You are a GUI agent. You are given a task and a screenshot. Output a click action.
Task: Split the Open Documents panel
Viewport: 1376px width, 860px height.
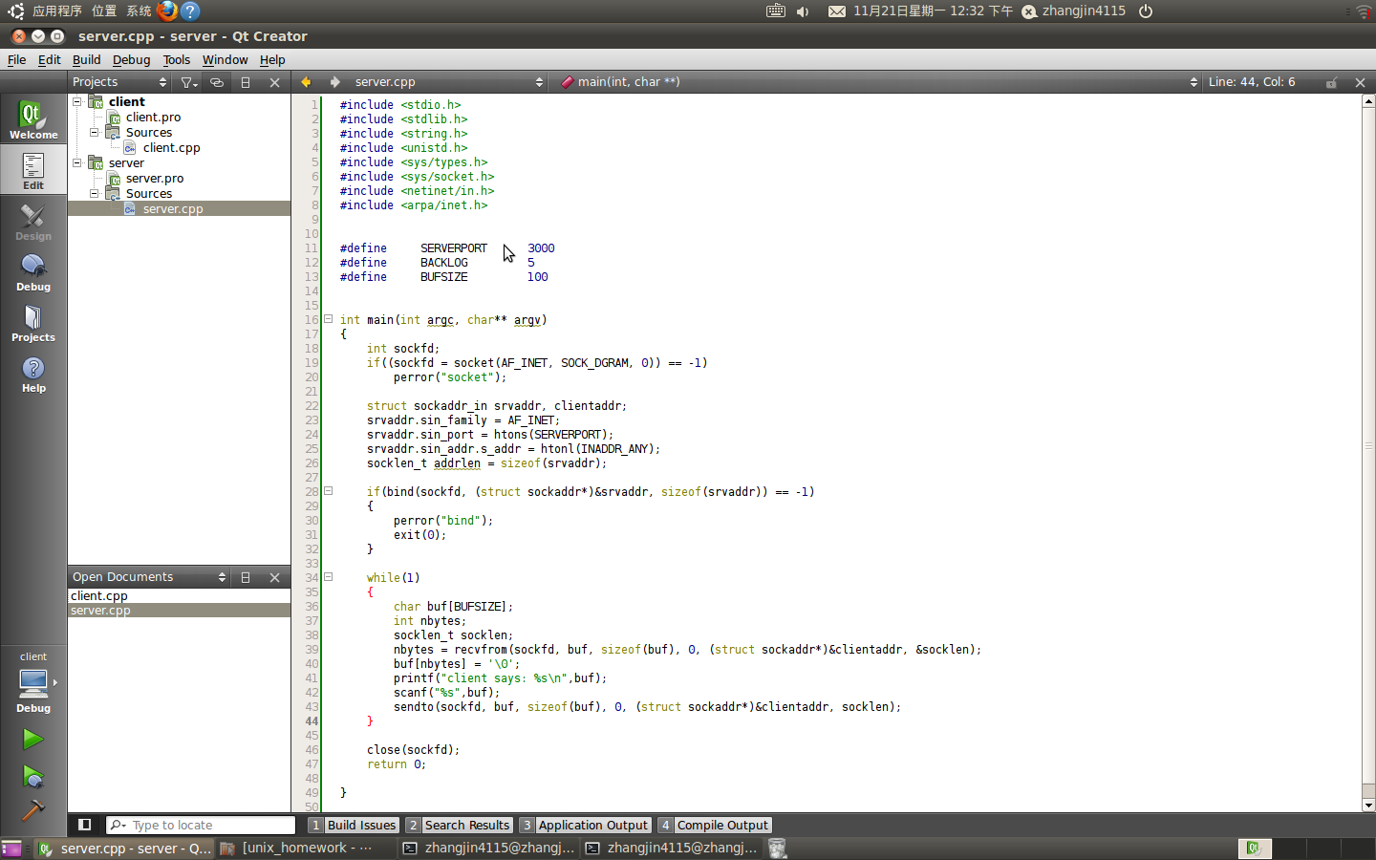pyautogui.click(x=246, y=577)
